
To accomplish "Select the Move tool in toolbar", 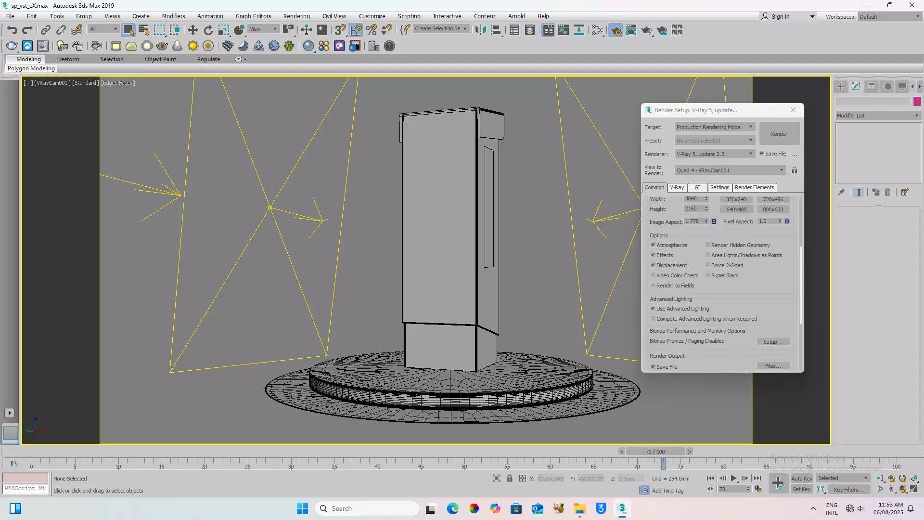I will click(192, 30).
